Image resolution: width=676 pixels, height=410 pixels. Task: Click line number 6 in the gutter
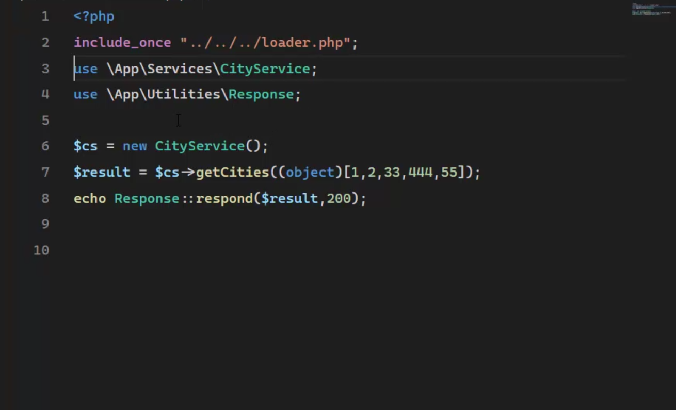[45, 146]
